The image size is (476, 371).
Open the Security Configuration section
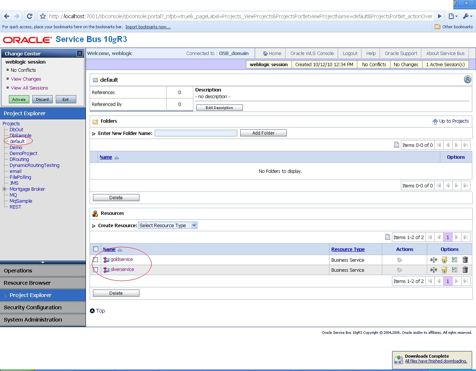coord(43,307)
